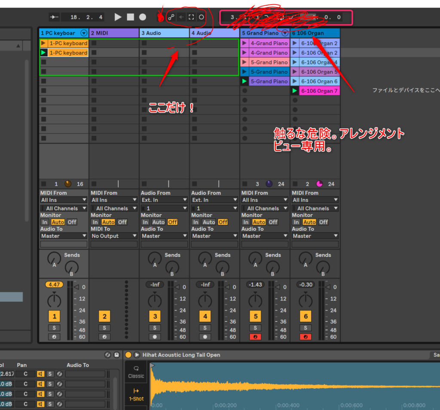Launch the 6-106 Organ 6 clip

(x=294, y=81)
